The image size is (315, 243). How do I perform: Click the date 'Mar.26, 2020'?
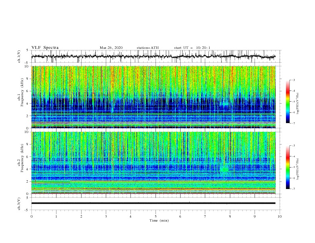tap(111, 48)
